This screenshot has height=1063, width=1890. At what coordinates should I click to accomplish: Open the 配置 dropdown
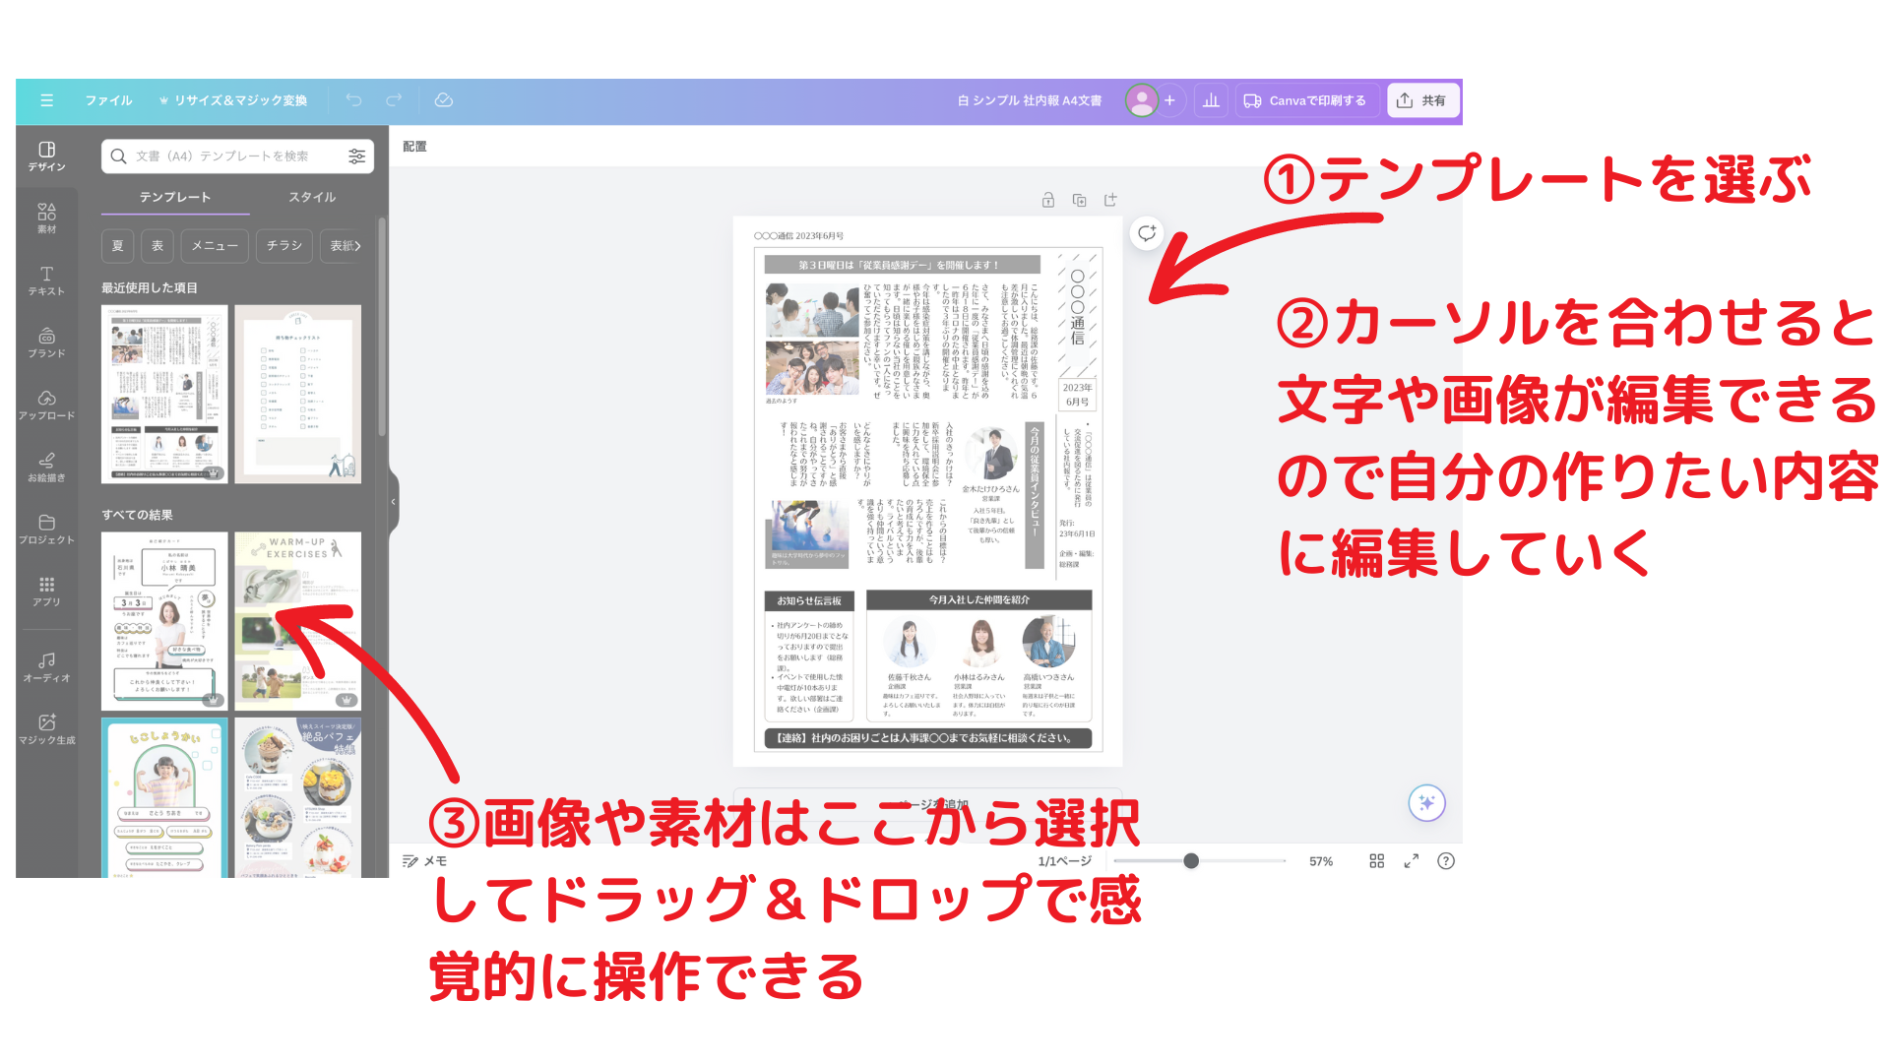pyautogui.click(x=412, y=146)
